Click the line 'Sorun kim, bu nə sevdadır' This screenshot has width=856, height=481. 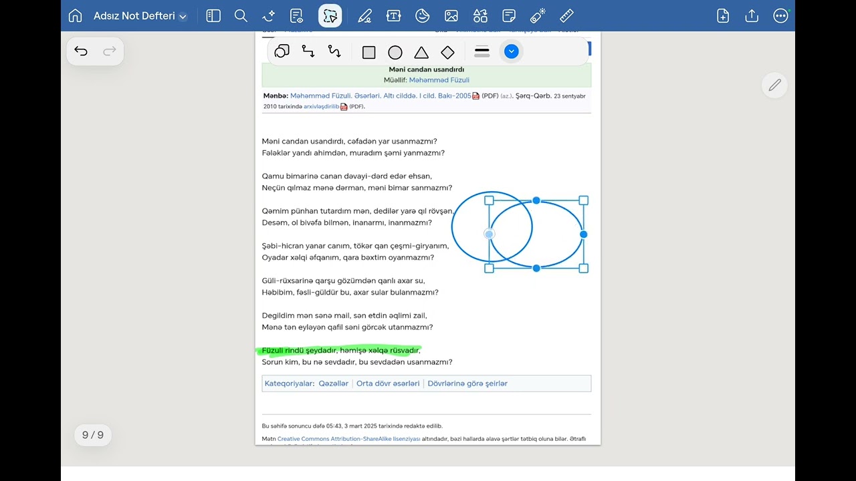tap(357, 362)
